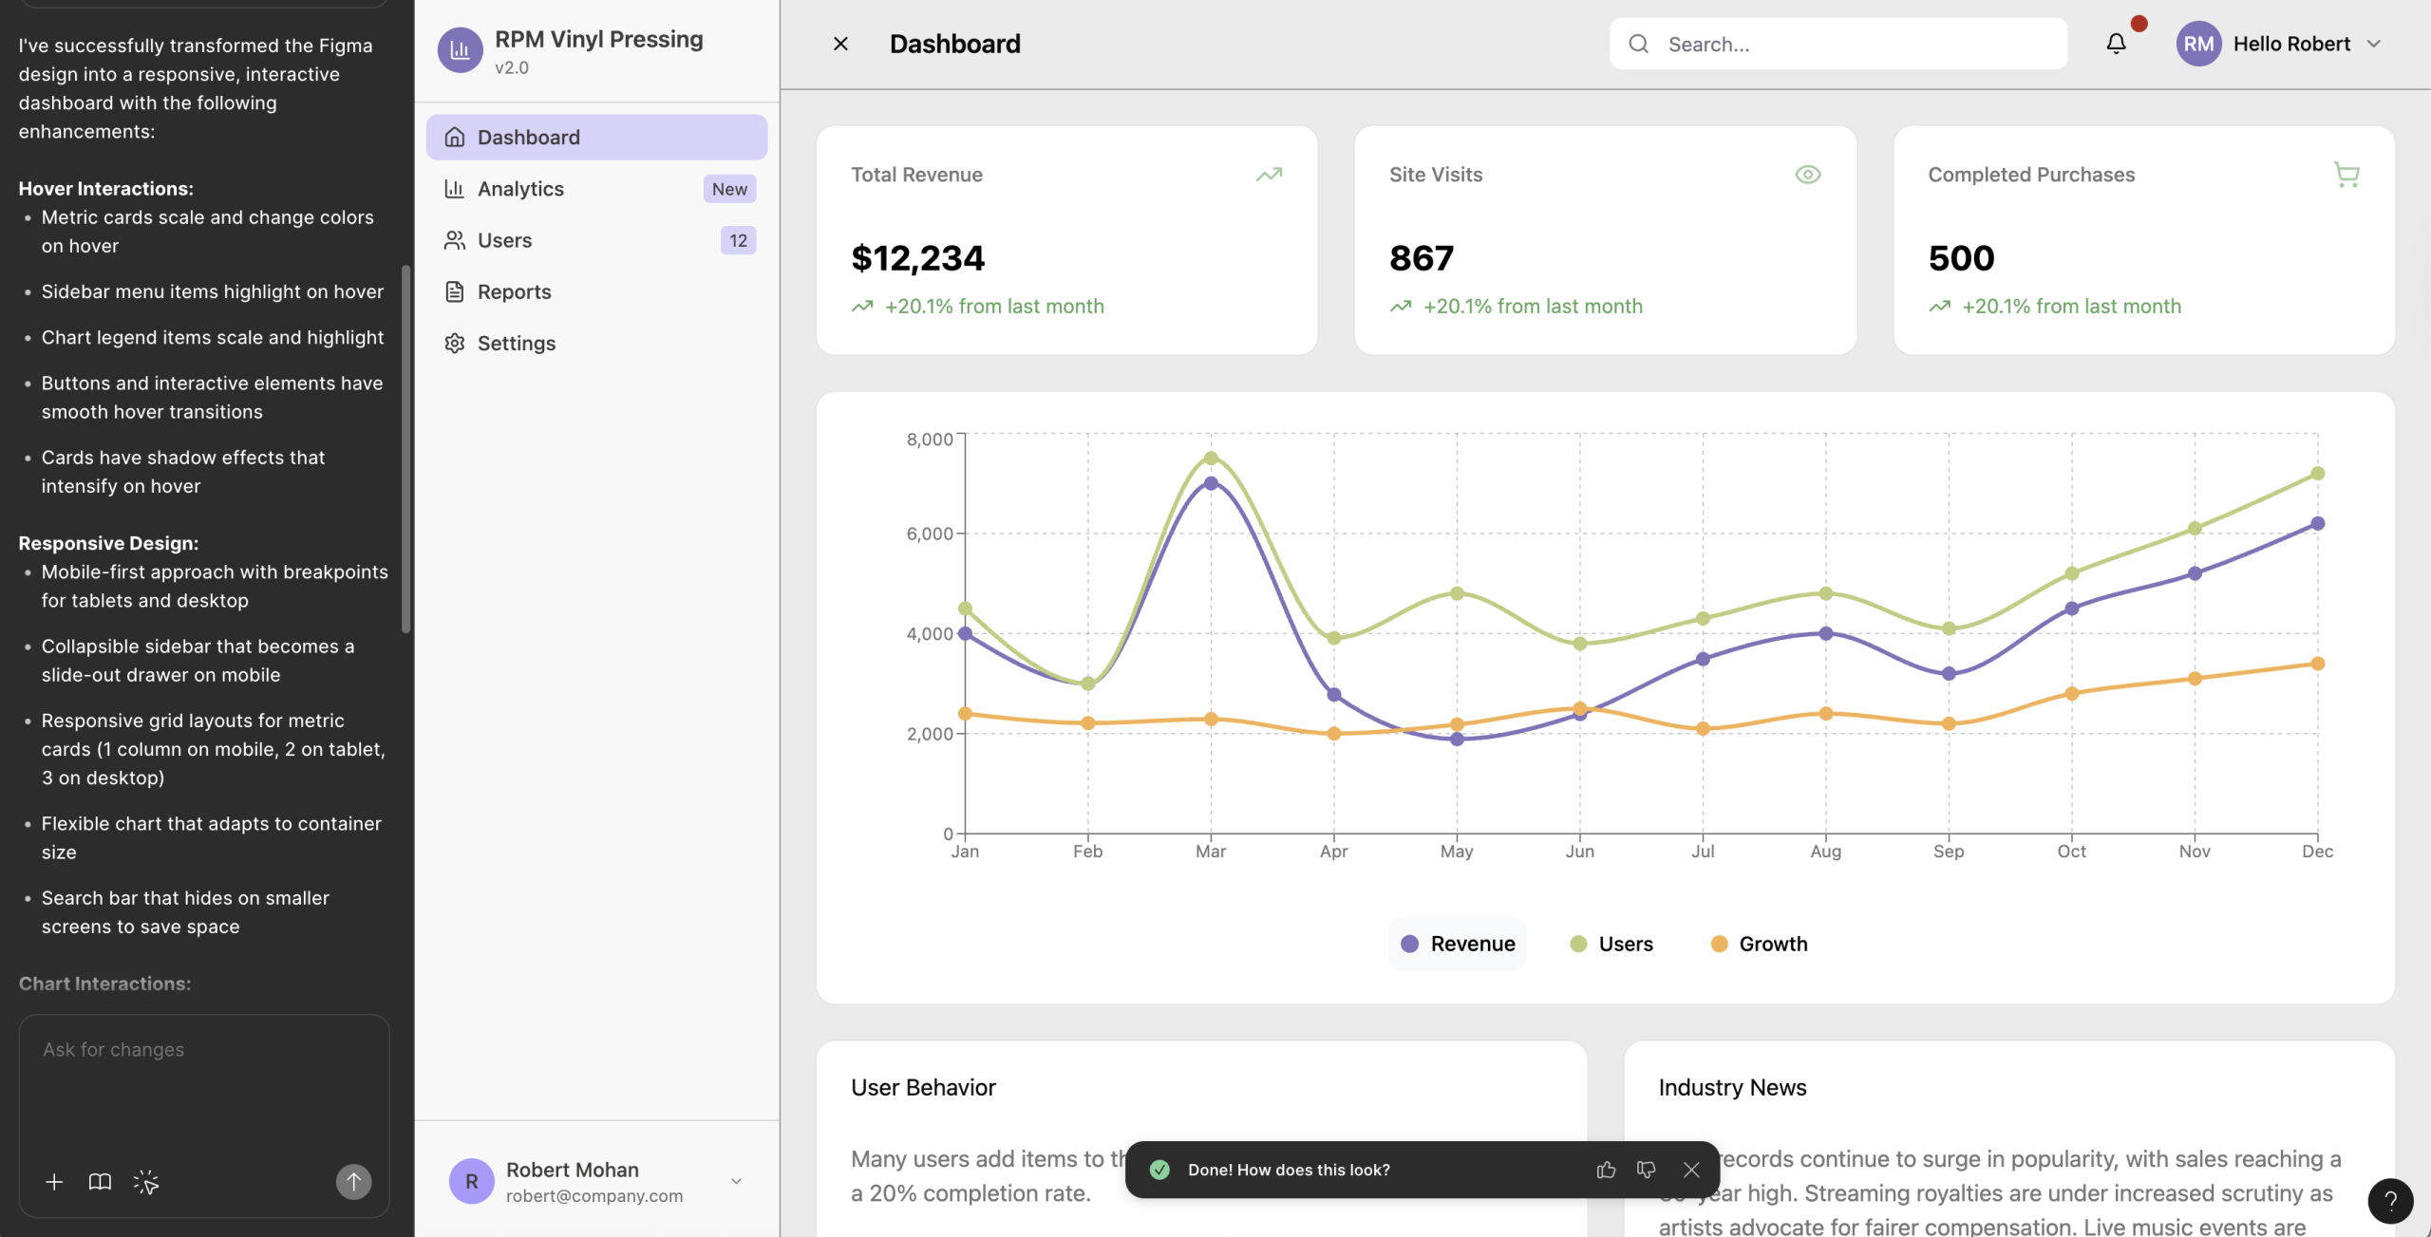This screenshot has width=2431, height=1237.
Task: Click the thumbs up feedback icon
Action: coord(1606,1170)
